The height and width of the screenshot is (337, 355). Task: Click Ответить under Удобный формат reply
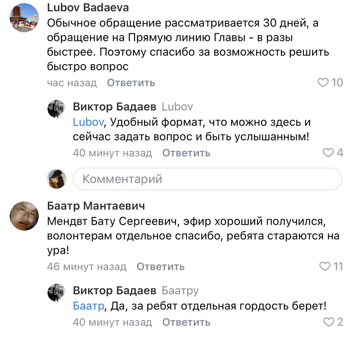(186, 153)
